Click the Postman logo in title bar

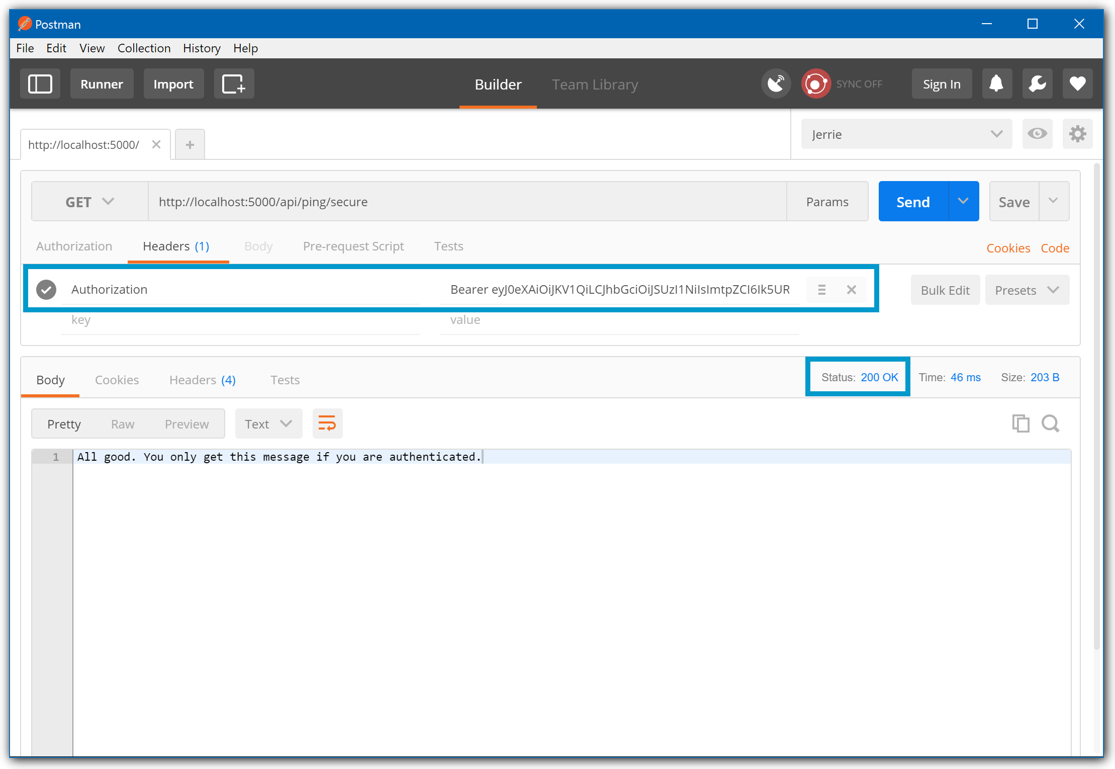25,24
